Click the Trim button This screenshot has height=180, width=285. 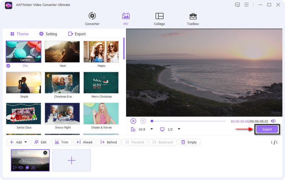pos(62,142)
